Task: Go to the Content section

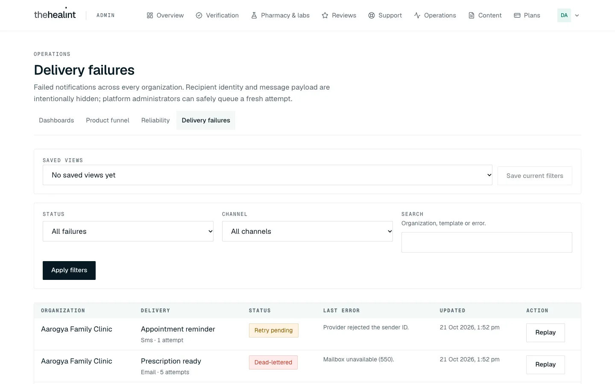Action: pyautogui.click(x=485, y=15)
